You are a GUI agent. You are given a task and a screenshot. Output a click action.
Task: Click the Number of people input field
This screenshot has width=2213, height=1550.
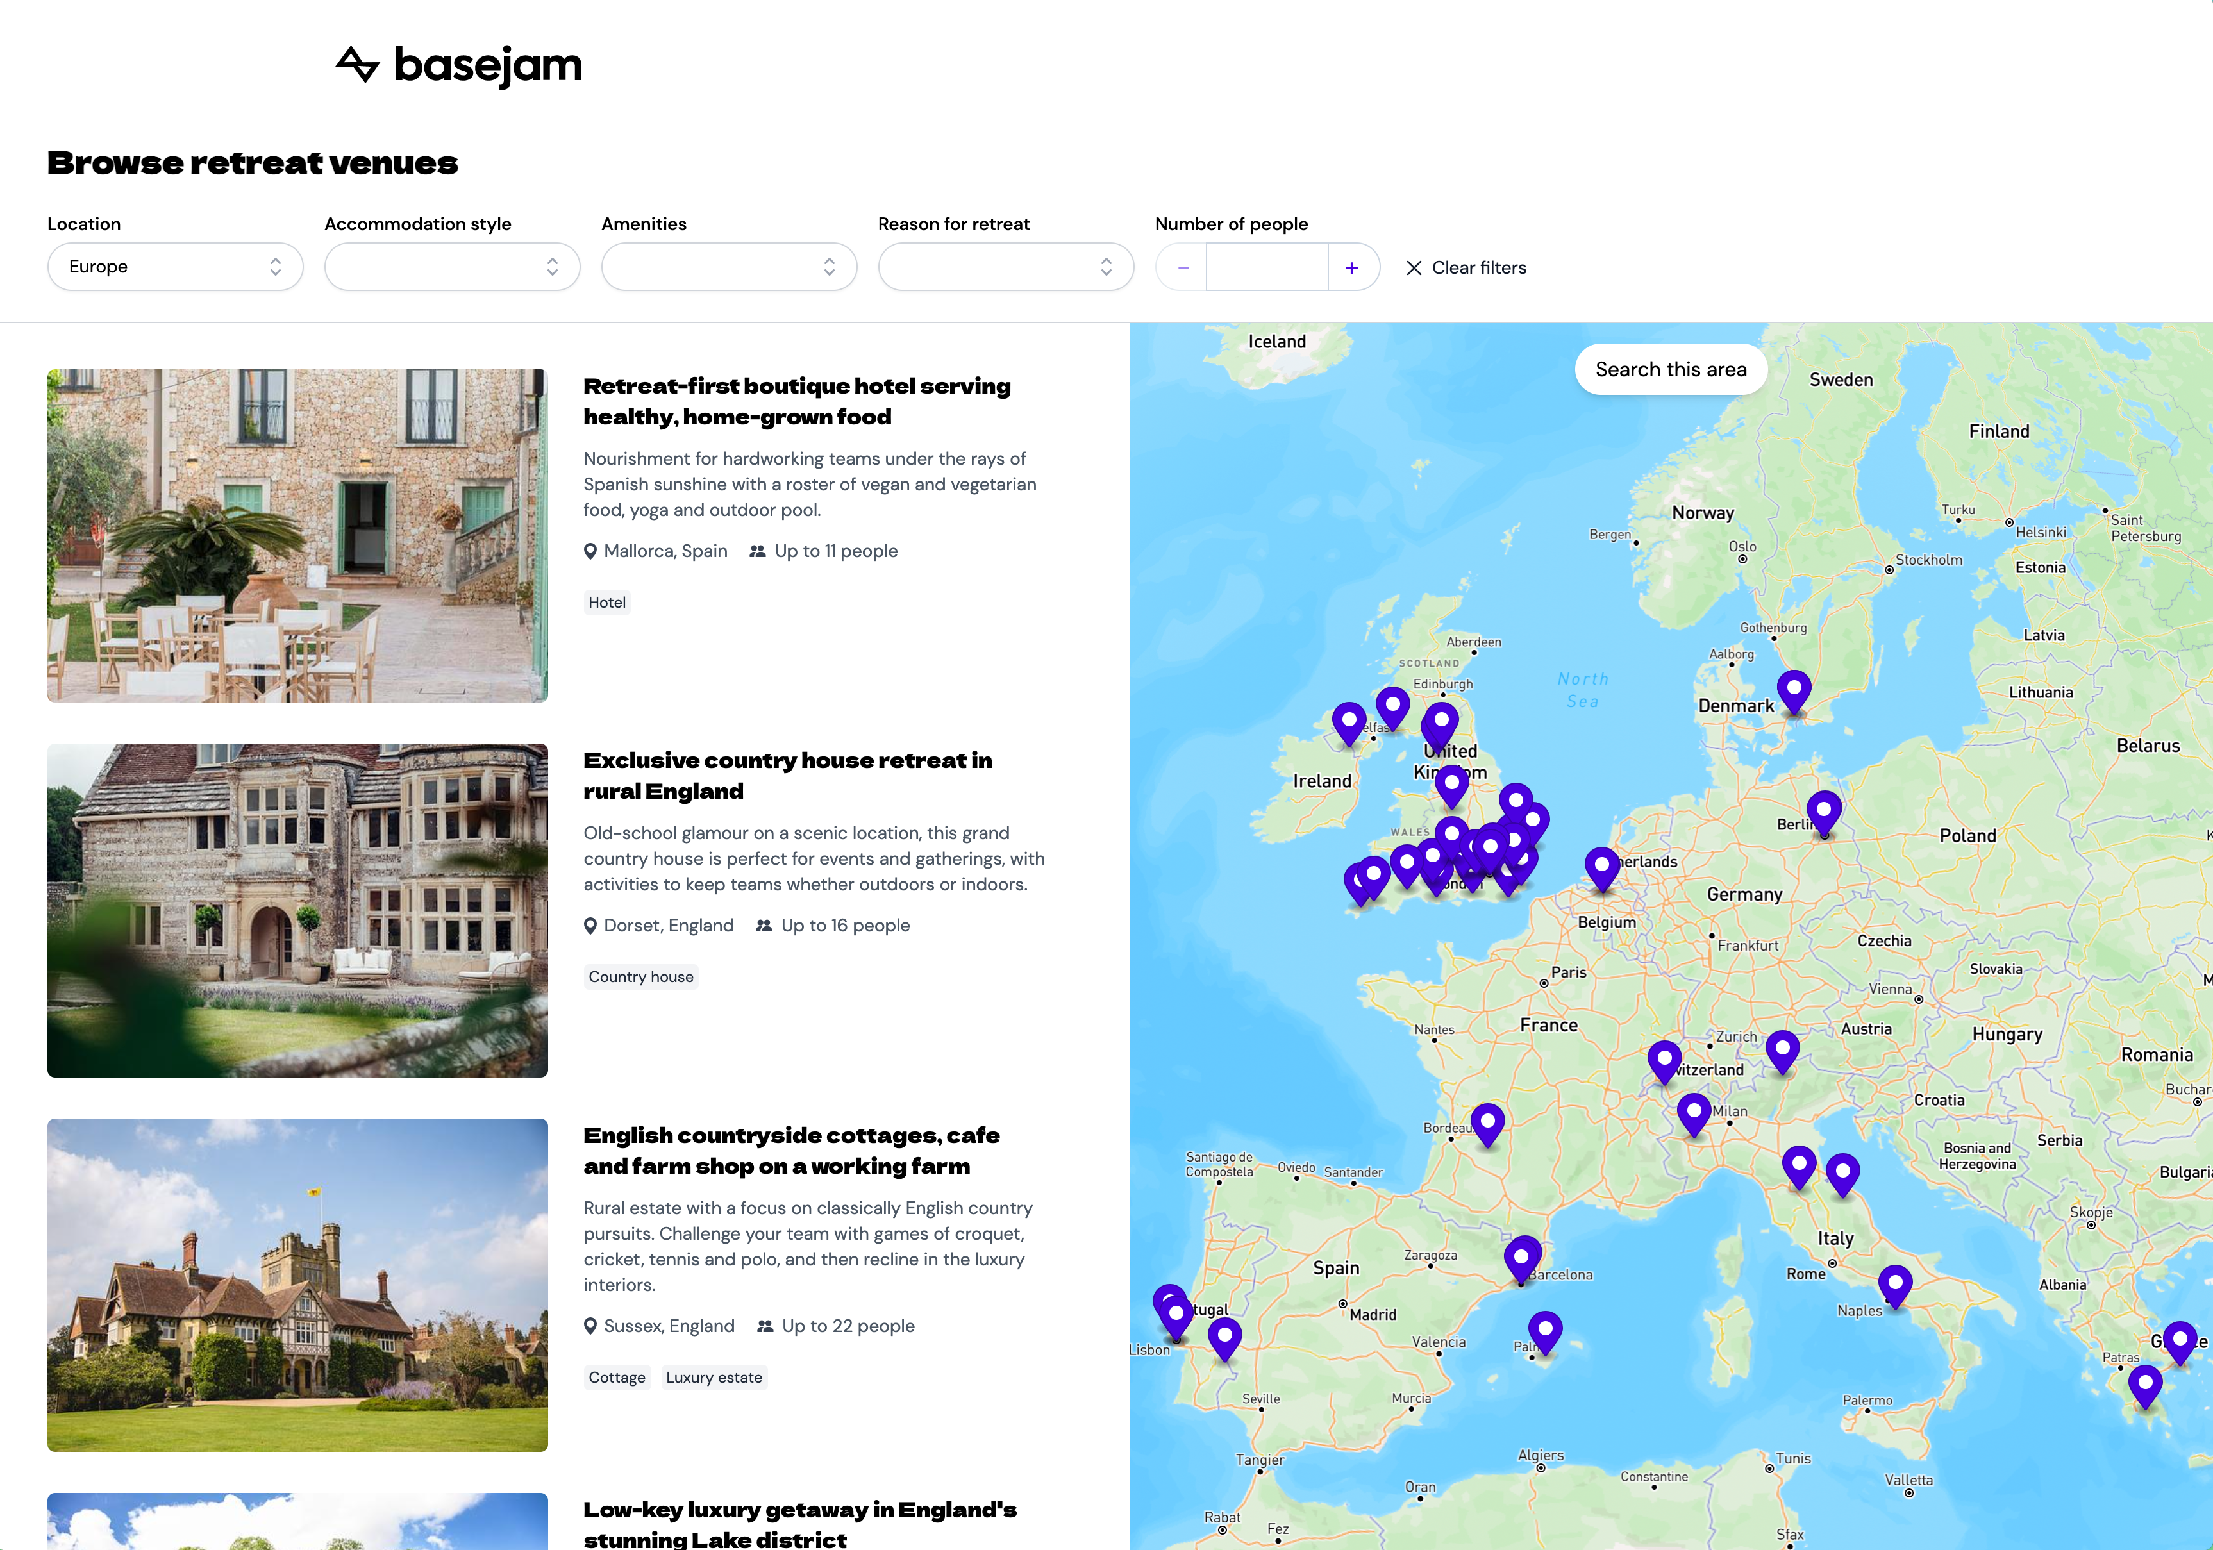(x=1267, y=268)
